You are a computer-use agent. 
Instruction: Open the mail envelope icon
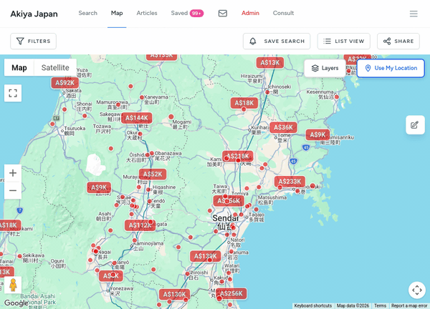(223, 13)
